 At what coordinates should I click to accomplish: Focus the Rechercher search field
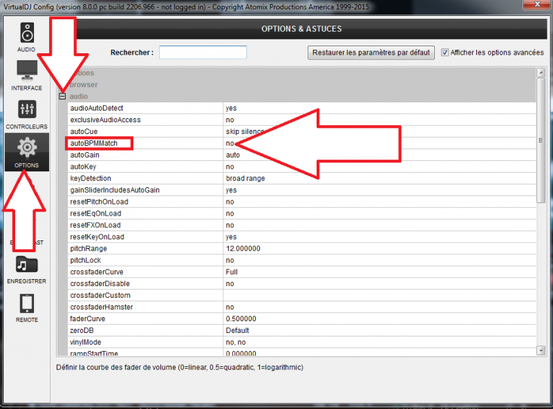point(203,53)
